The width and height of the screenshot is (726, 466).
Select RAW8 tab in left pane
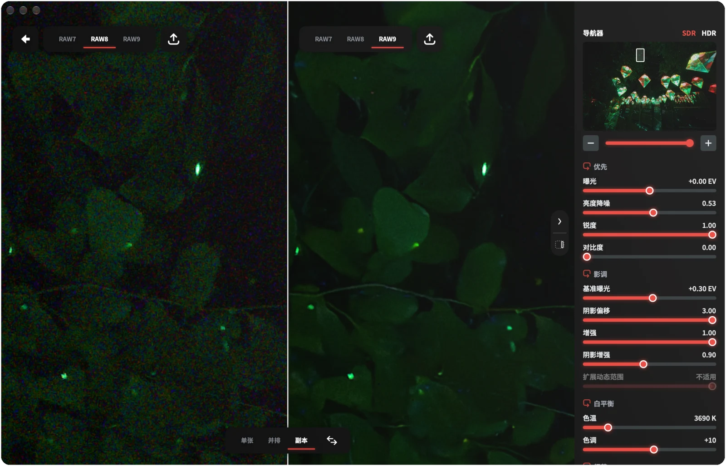pos(99,39)
